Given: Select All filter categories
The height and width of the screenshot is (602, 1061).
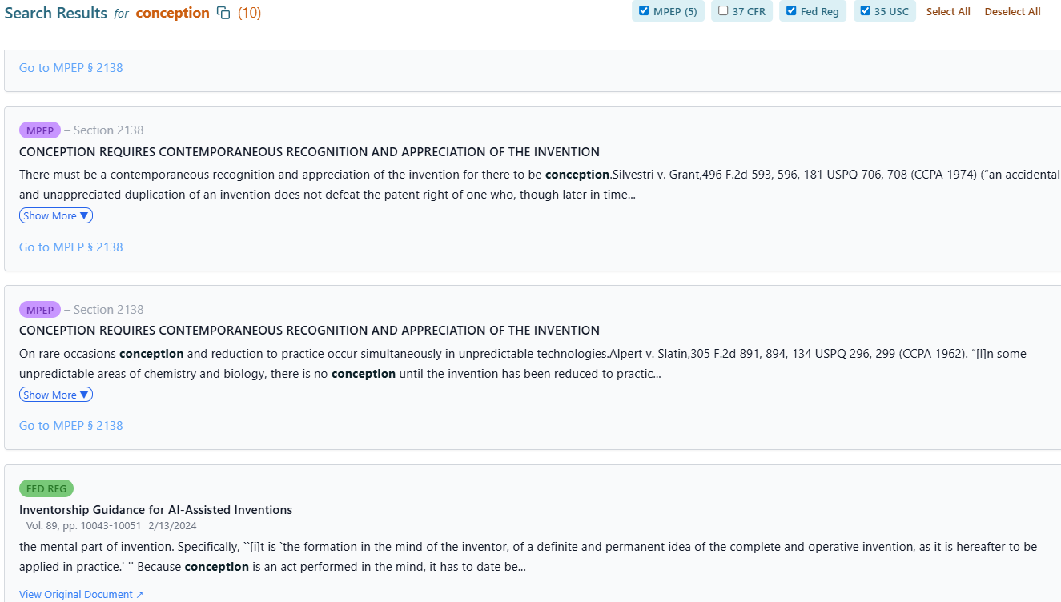Looking at the screenshot, I should click(x=947, y=11).
